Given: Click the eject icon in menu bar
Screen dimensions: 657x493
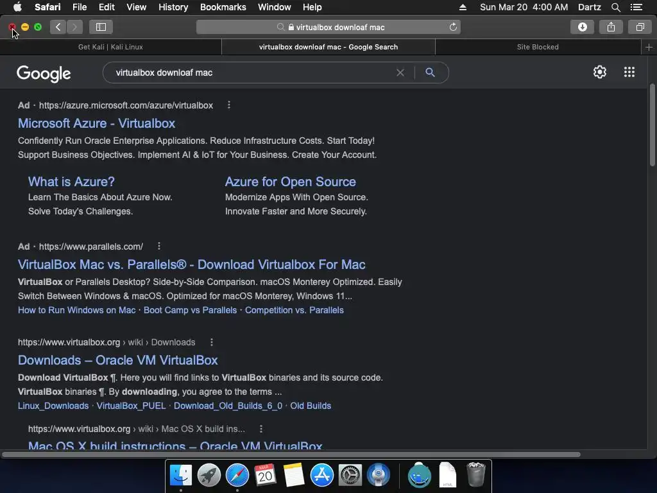Looking at the screenshot, I should [x=463, y=7].
